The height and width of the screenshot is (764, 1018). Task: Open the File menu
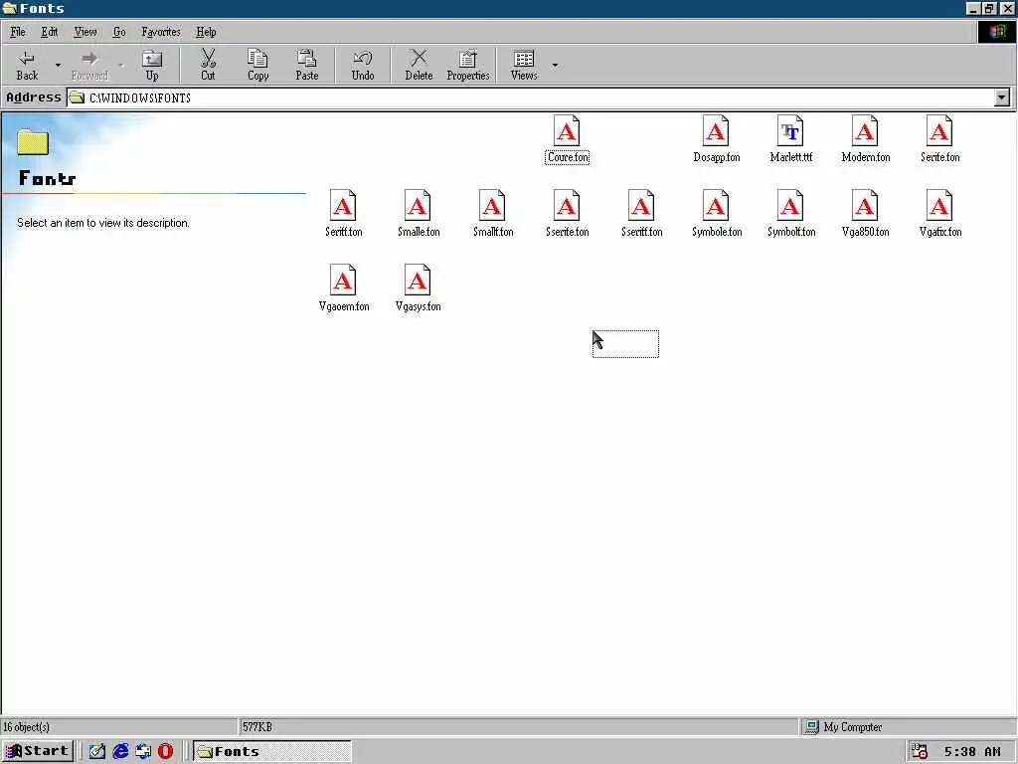18,32
